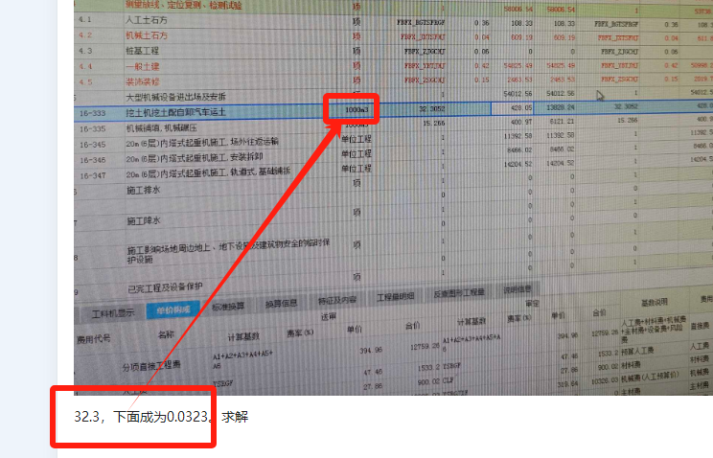Click the question caption below the photo

(161, 417)
